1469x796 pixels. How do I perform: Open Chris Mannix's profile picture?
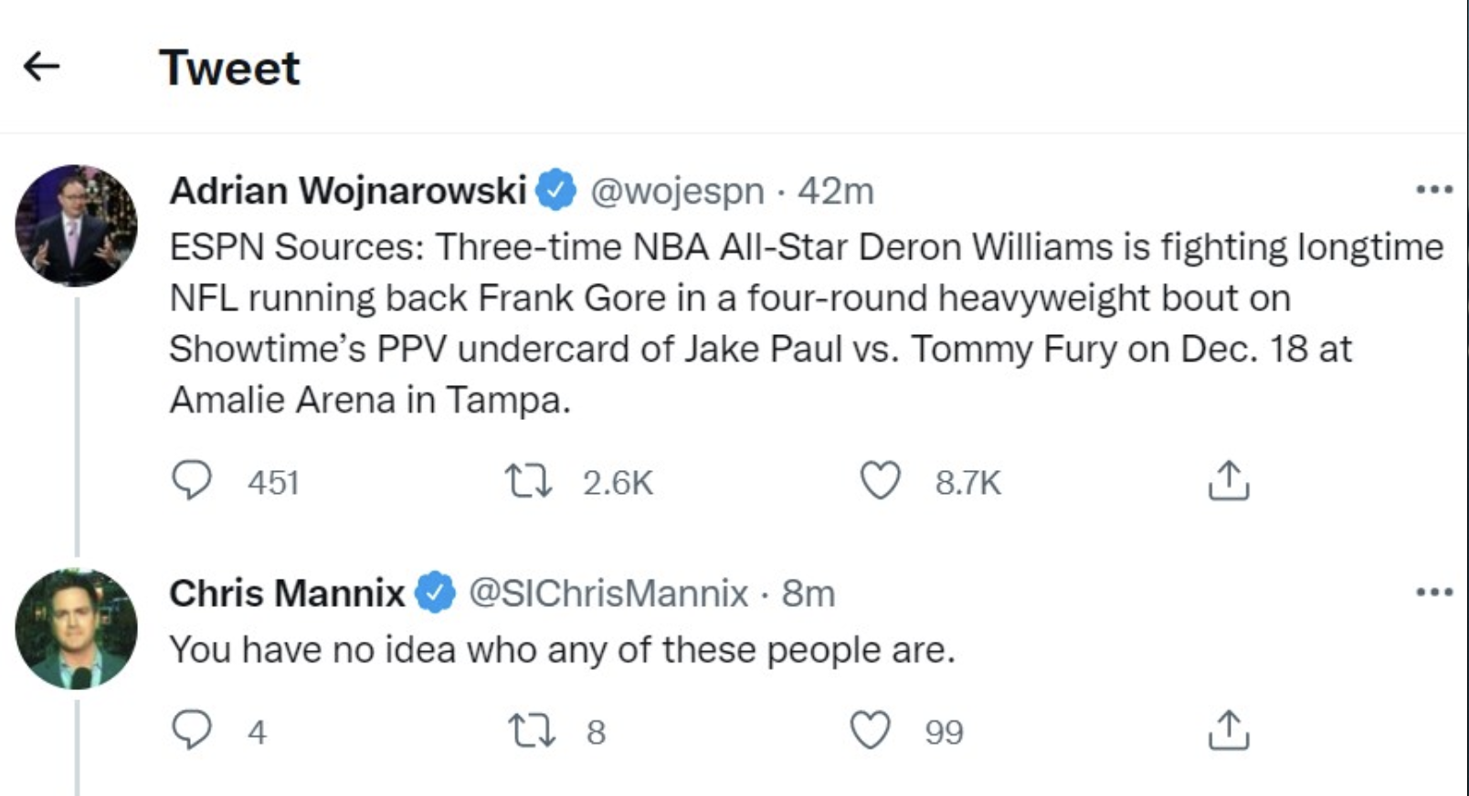[76, 628]
